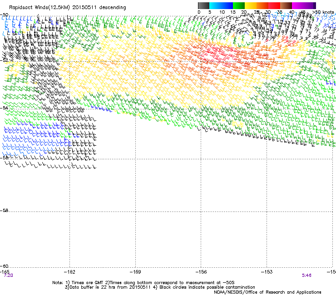The image size is (336, 295).
Task: Click the '-165' longitude label
Action: 5,272
